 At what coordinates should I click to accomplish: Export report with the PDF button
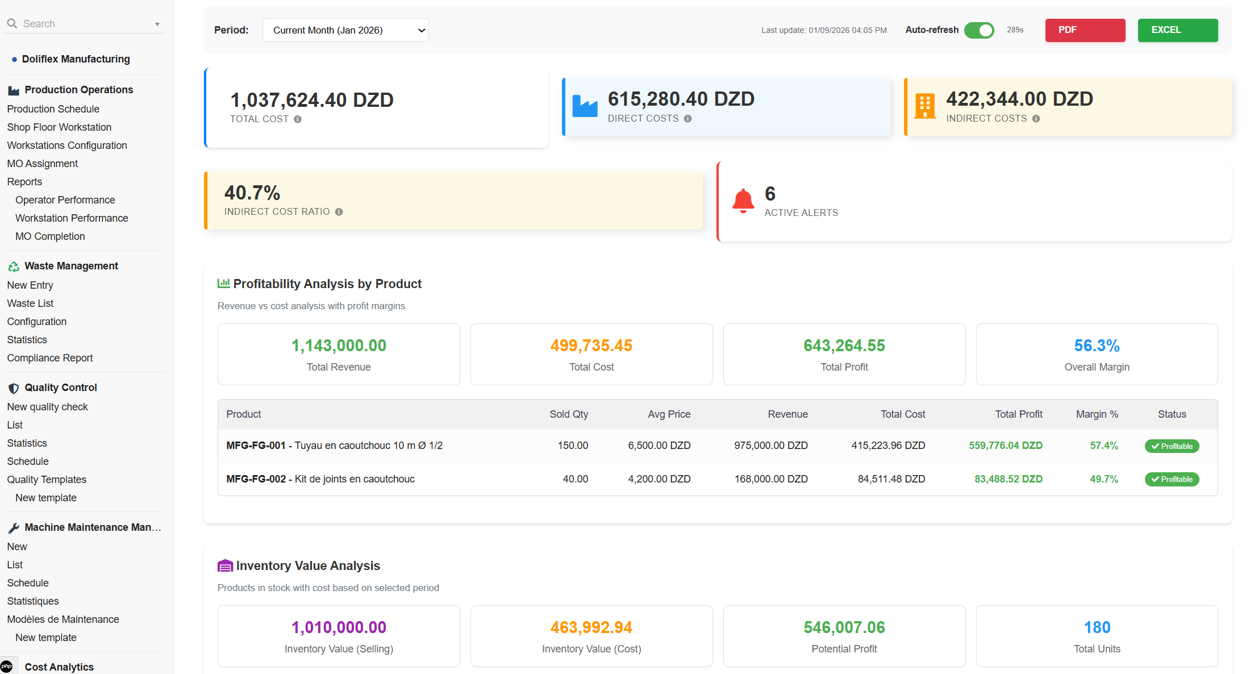click(x=1085, y=30)
